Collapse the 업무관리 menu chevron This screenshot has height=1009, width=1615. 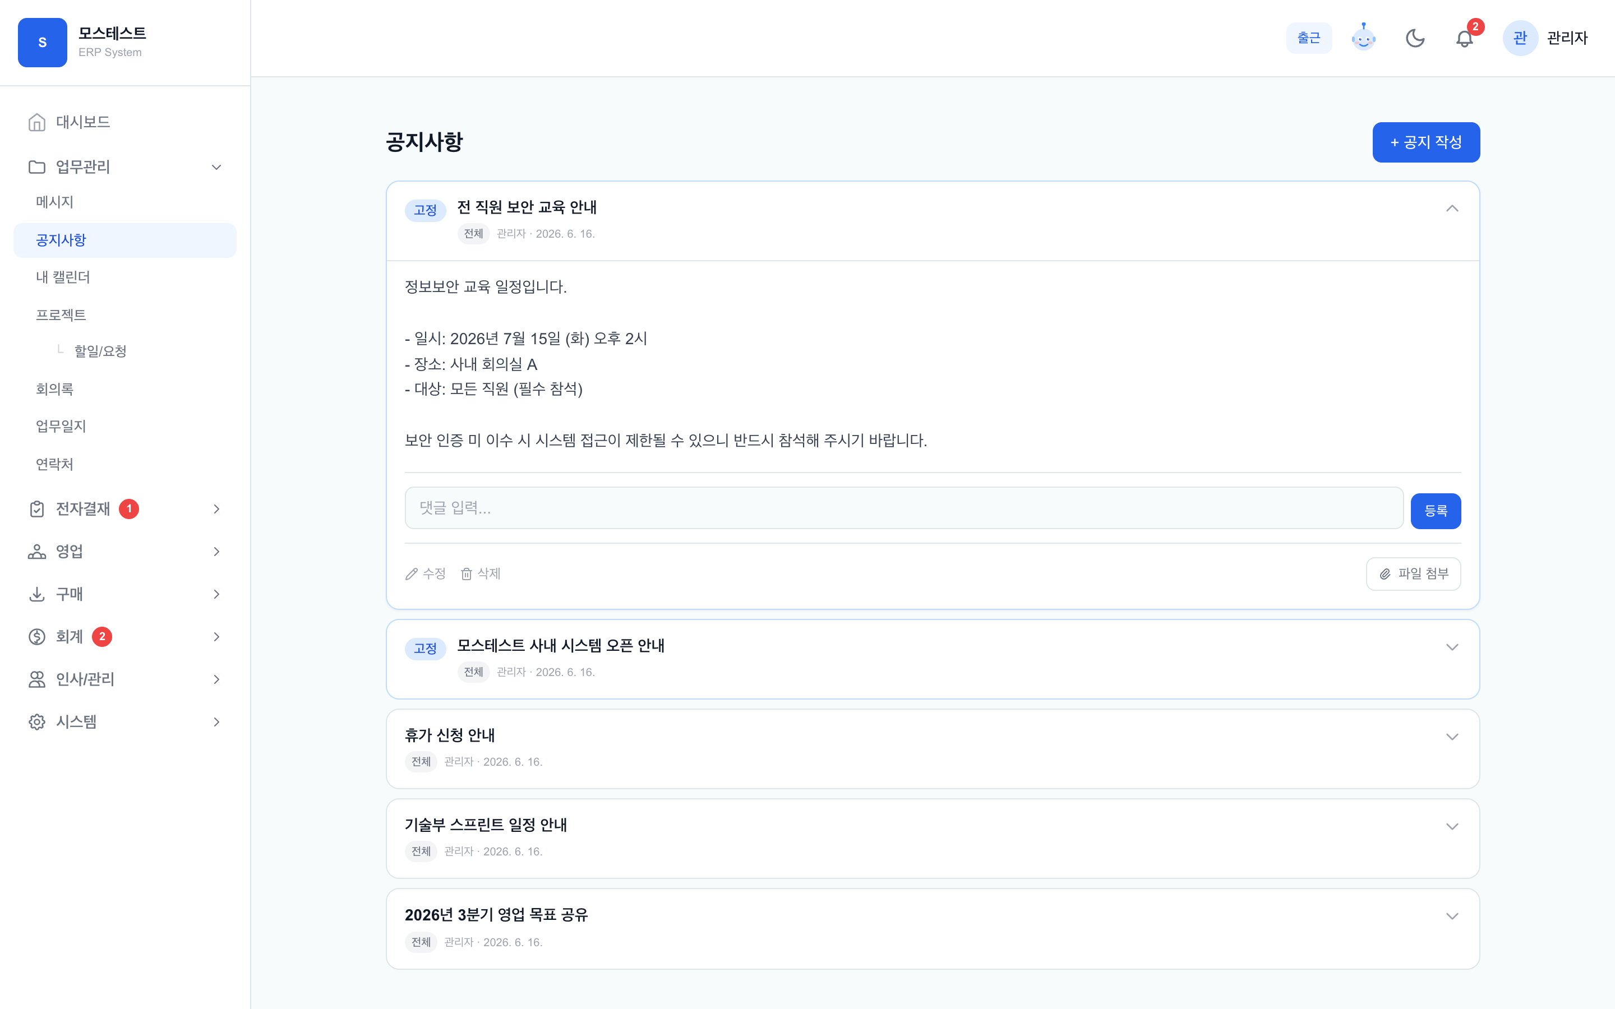pos(216,167)
